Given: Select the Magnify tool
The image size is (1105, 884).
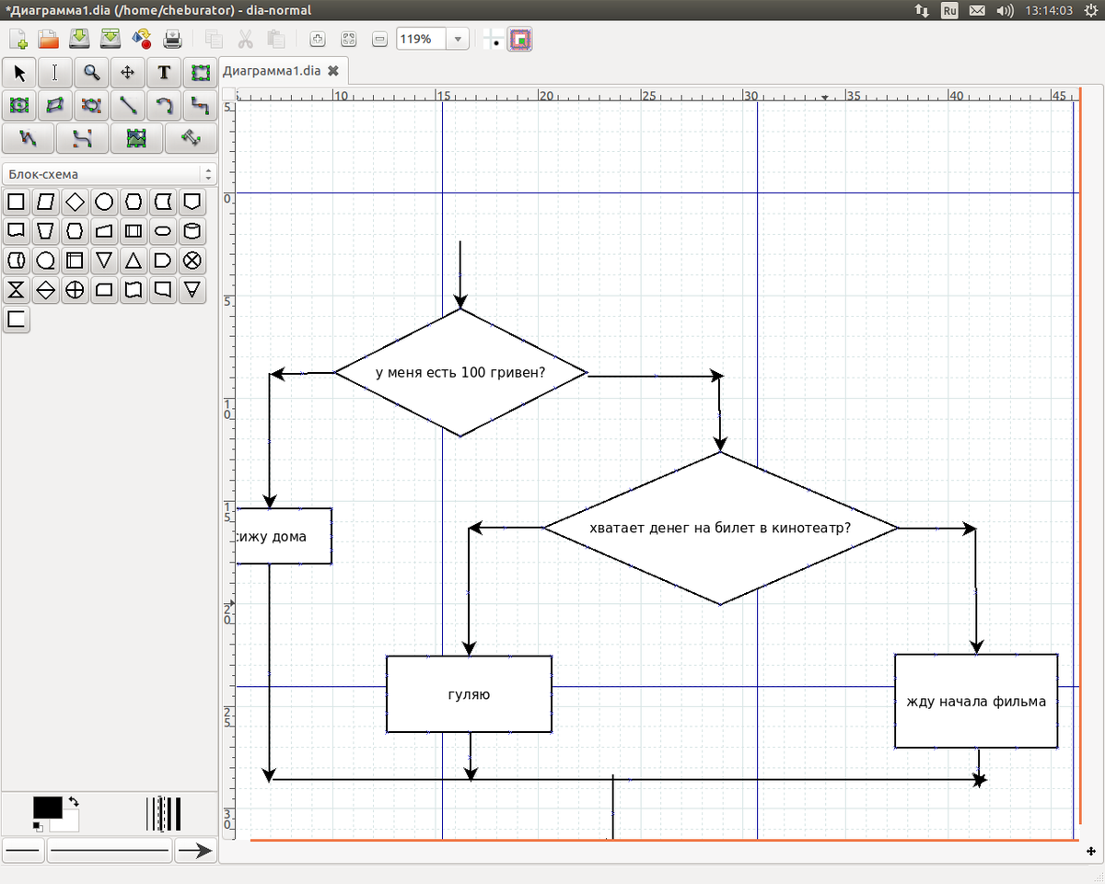Looking at the screenshot, I should [x=91, y=73].
